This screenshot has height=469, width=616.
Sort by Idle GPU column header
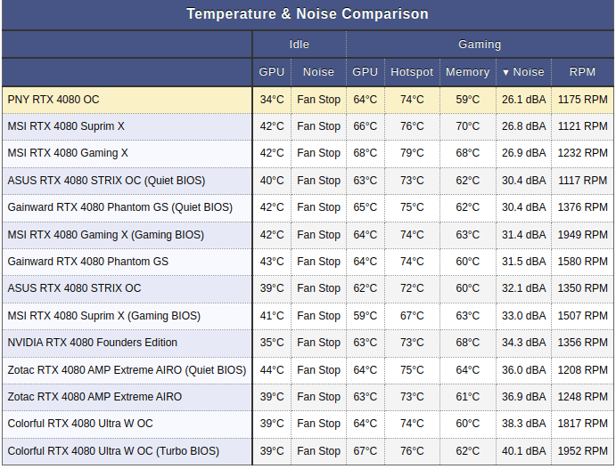pos(272,72)
